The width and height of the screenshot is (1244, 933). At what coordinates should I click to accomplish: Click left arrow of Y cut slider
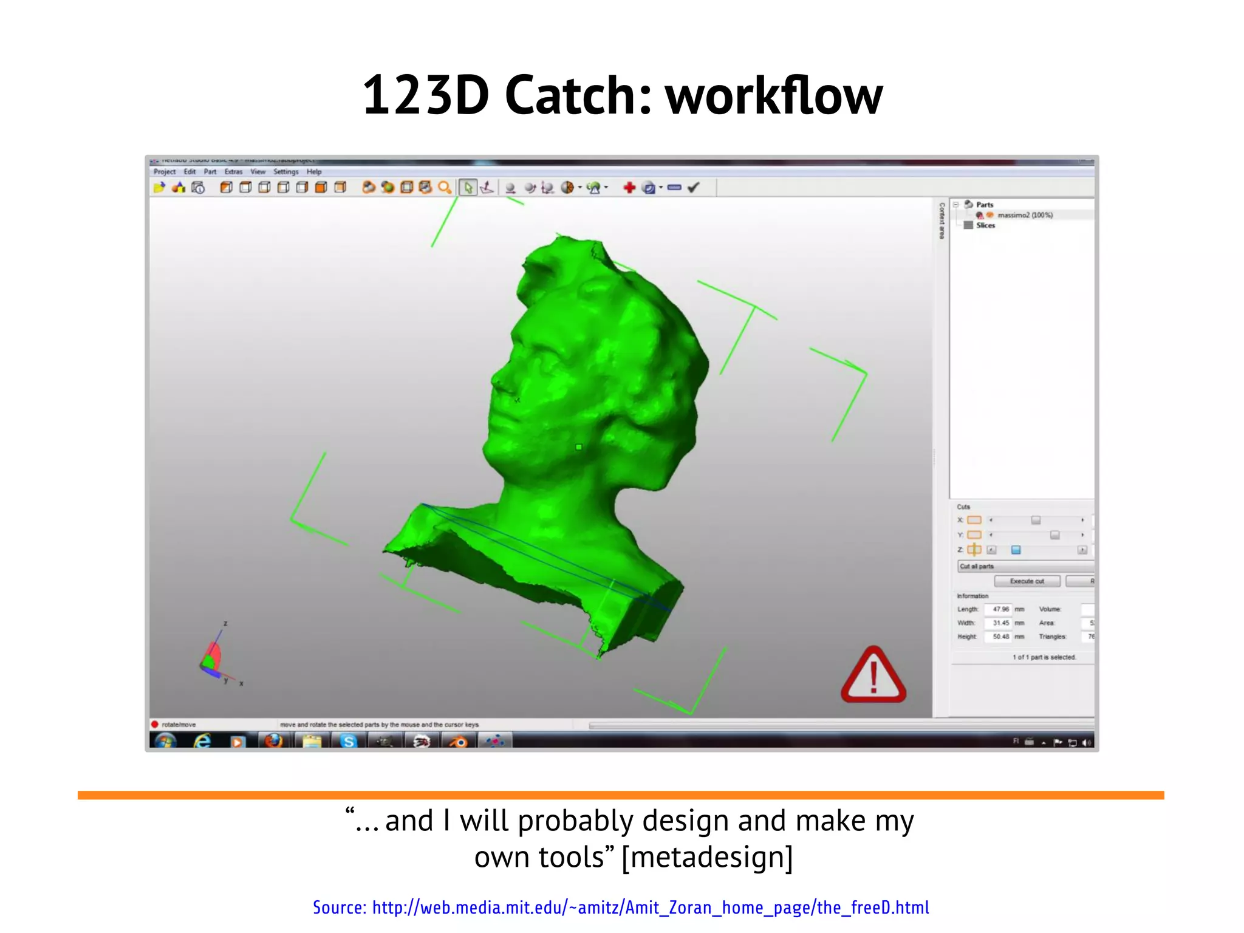[991, 535]
